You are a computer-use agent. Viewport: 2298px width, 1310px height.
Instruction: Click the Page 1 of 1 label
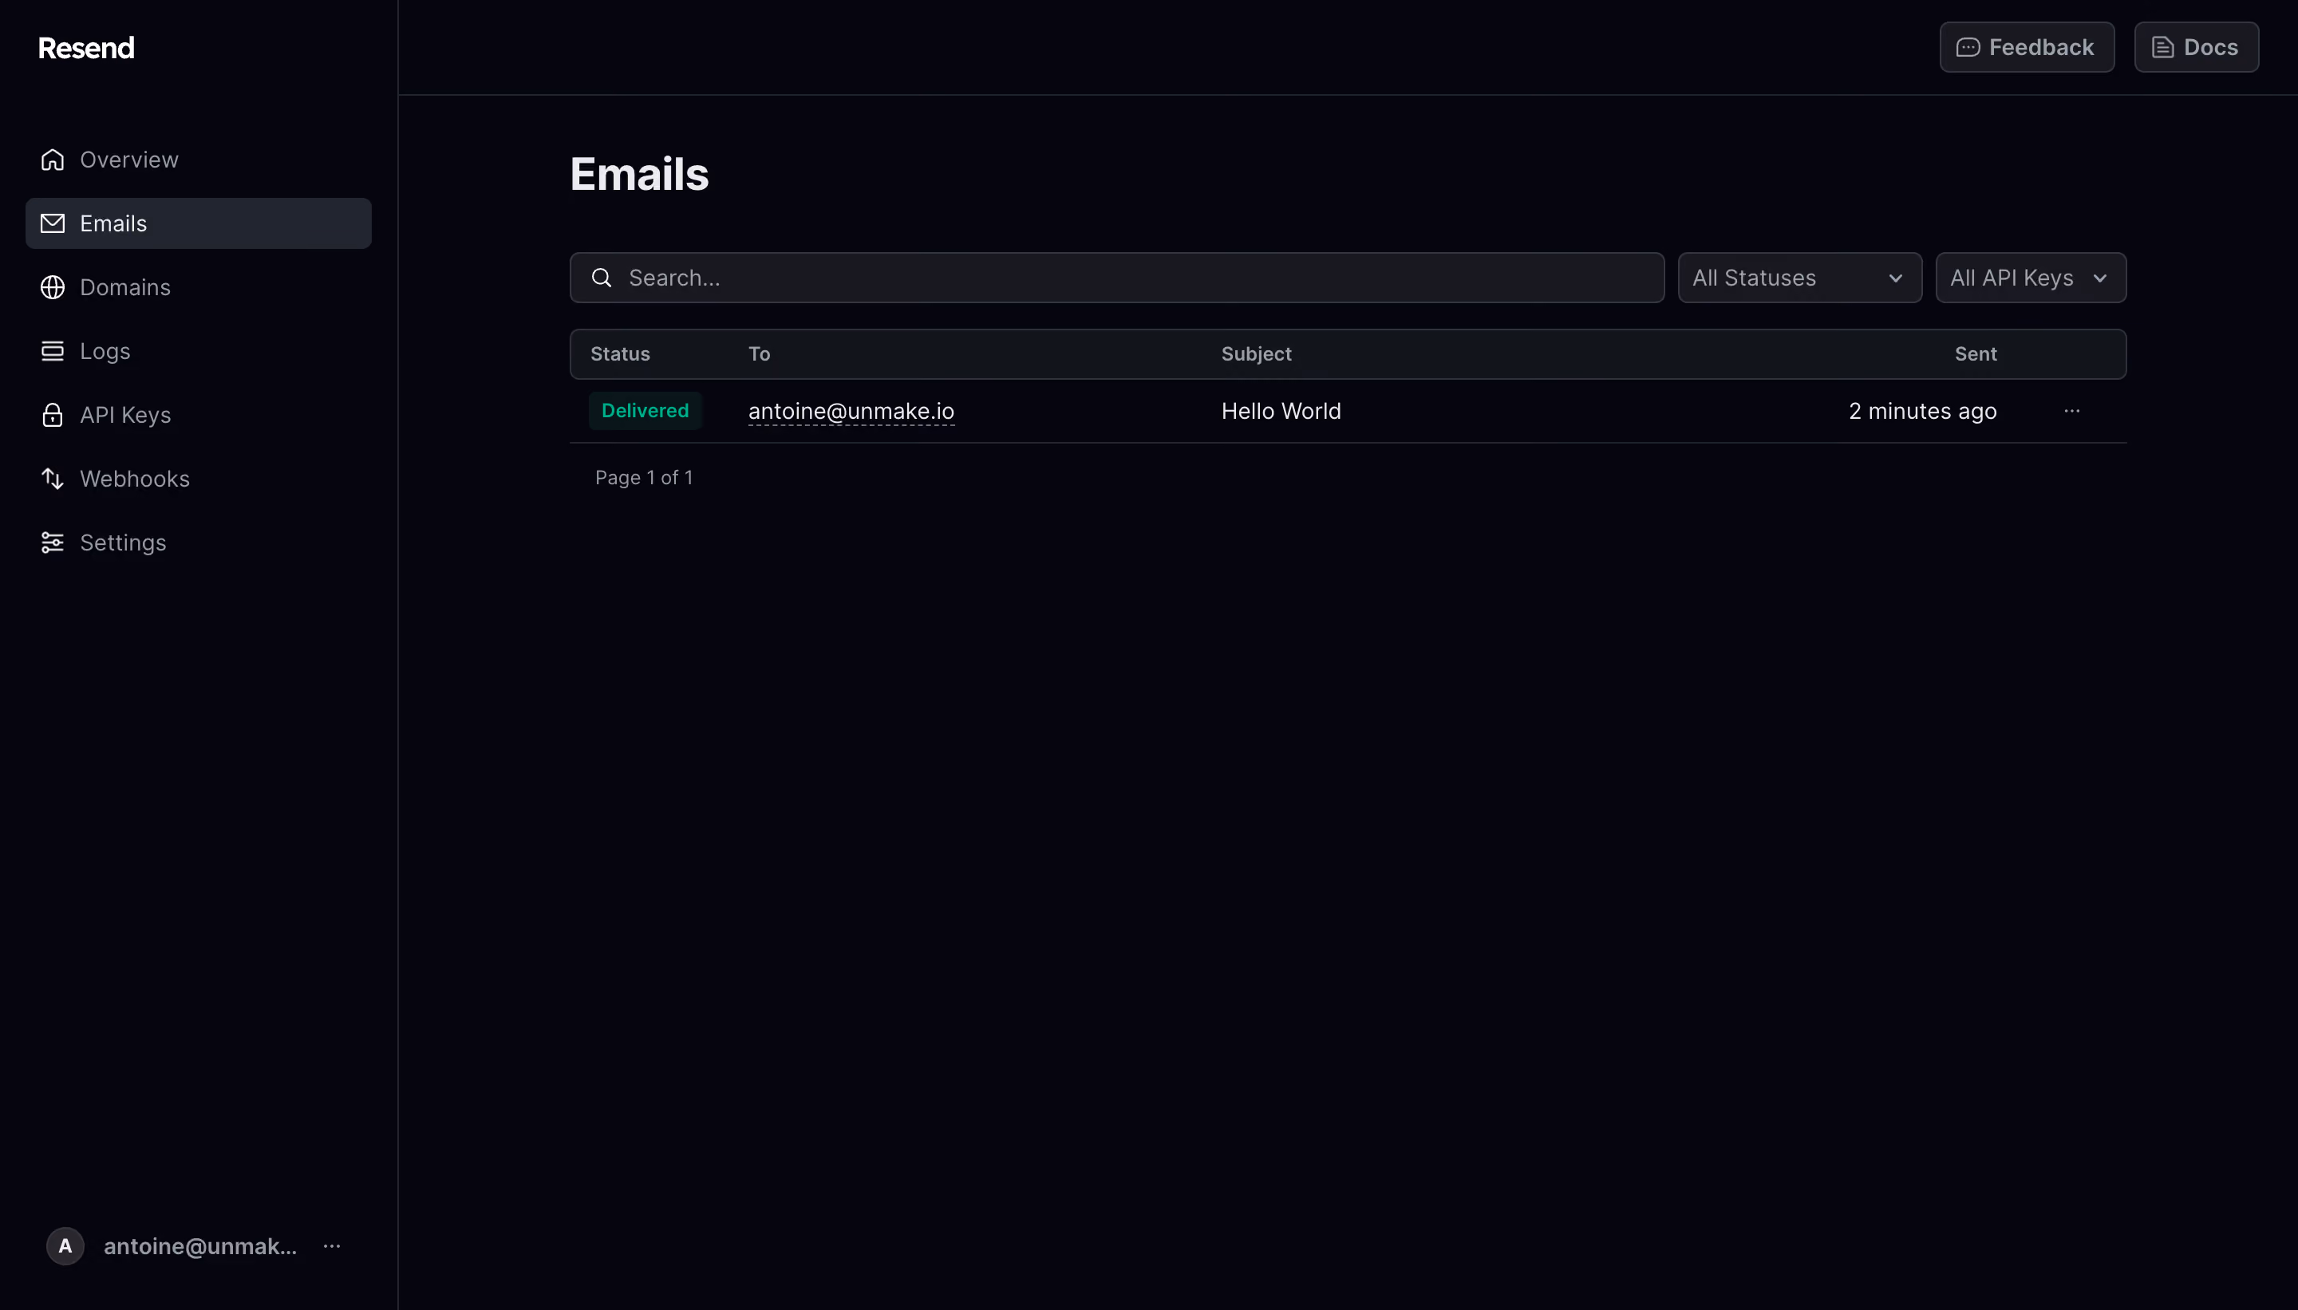(x=644, y=478)
